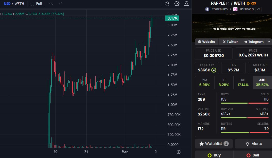This screenshot has width=272, height=158.
Task: Select the Ethereum chain link
Action: (x=217, y=9)
